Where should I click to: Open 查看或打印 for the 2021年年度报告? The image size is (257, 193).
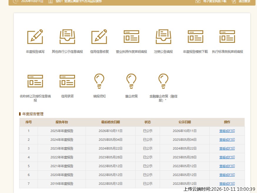click(227, 166)
